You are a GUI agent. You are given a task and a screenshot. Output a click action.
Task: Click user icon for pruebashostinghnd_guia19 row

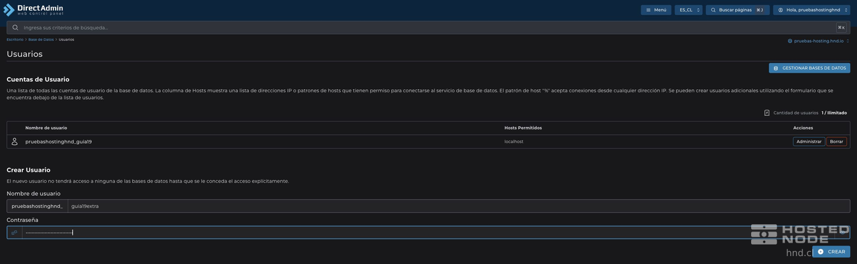(15, 141)
